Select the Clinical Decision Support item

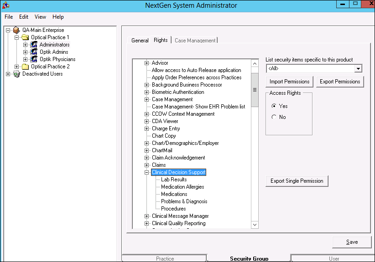[179, 172]
